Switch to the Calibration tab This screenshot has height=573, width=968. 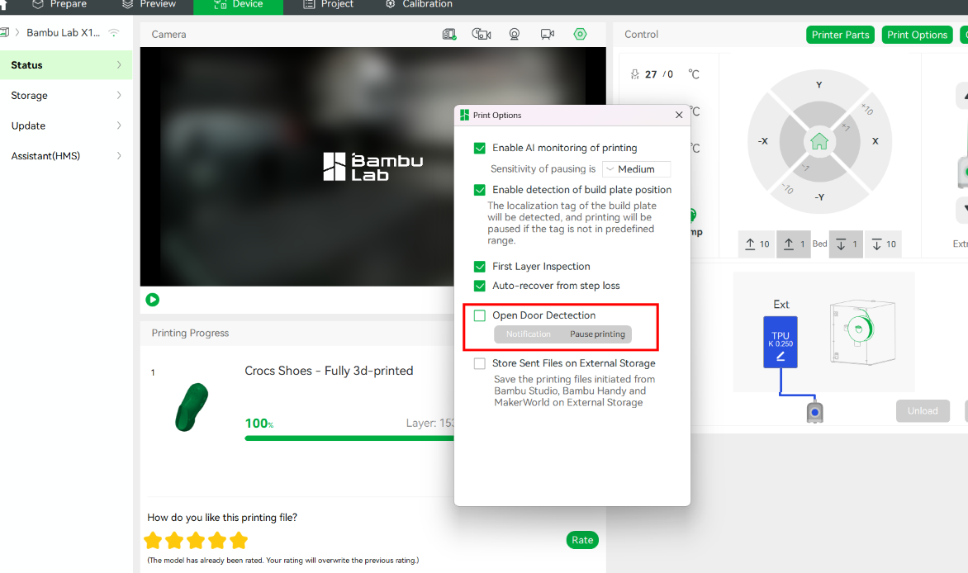point(420,5)
